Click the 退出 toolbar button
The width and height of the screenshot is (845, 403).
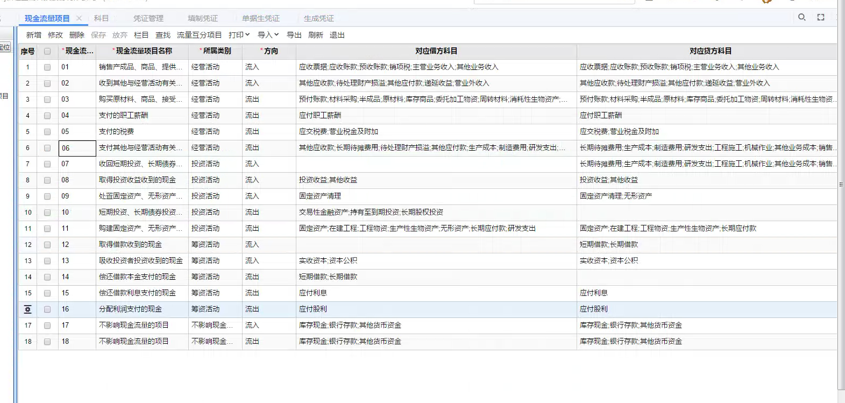[337, 35]
